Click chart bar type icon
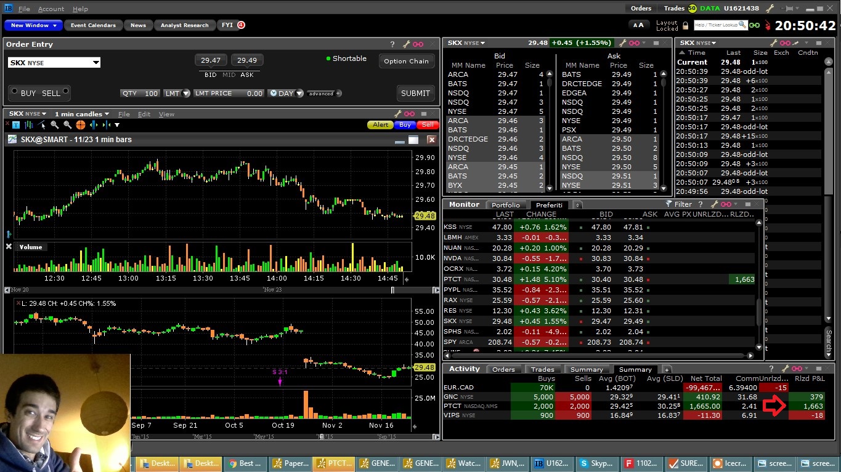This screenshot has height=472, width=841. click(x=28, y=125)
